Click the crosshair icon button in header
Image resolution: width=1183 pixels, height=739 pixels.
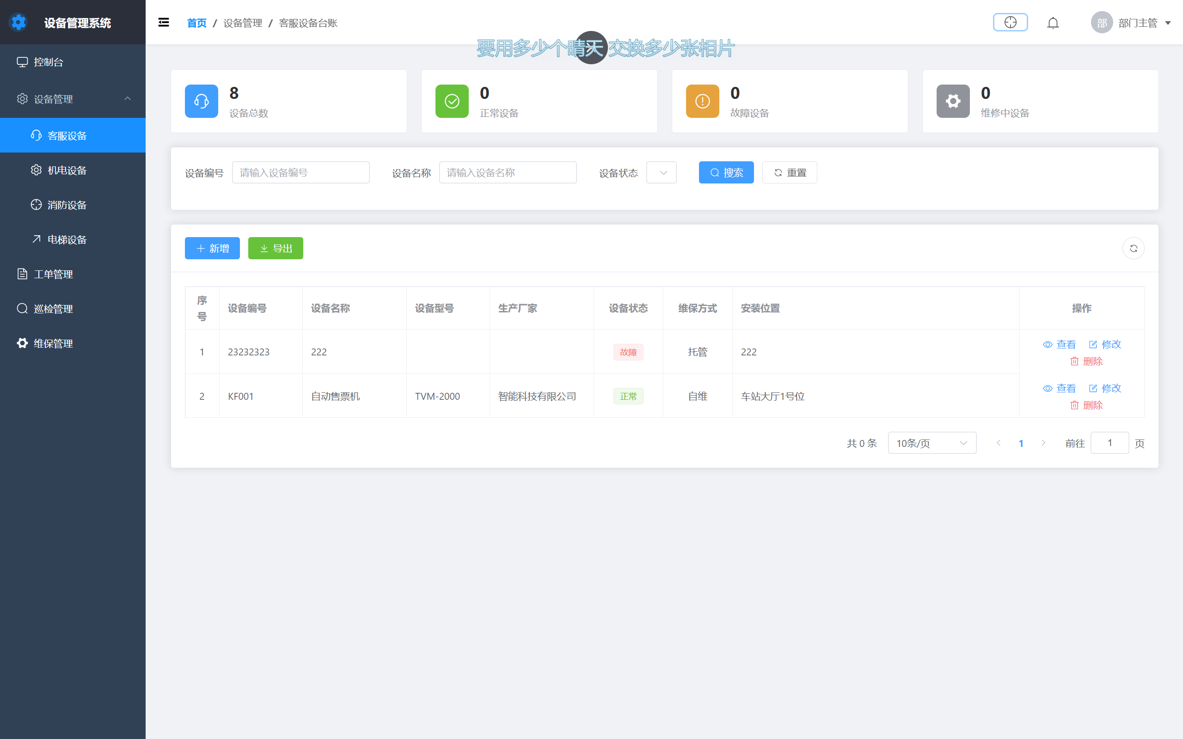[1010, 23]
